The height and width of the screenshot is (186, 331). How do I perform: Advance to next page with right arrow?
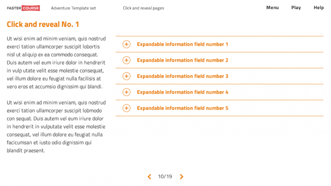181,177
